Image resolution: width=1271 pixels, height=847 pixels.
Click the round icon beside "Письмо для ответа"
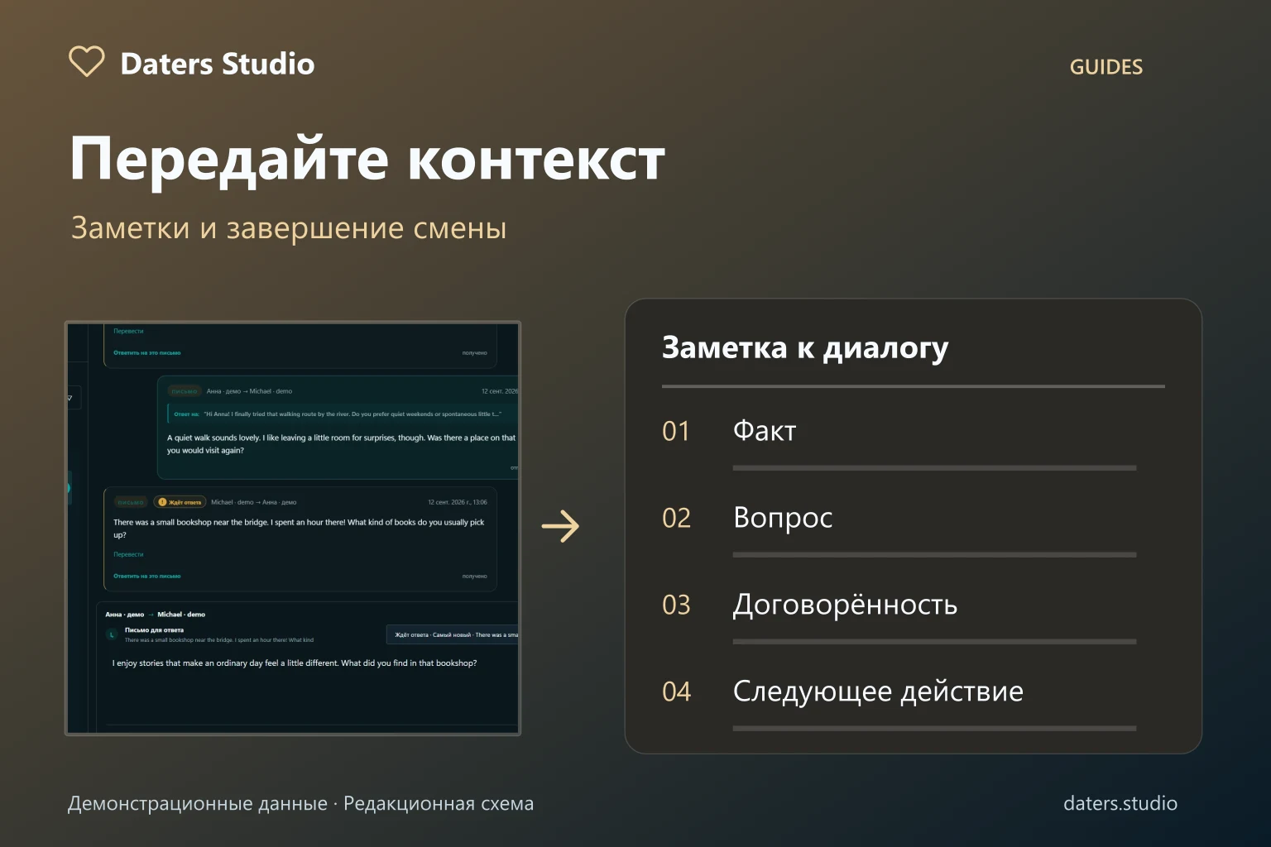pos(112,634)
